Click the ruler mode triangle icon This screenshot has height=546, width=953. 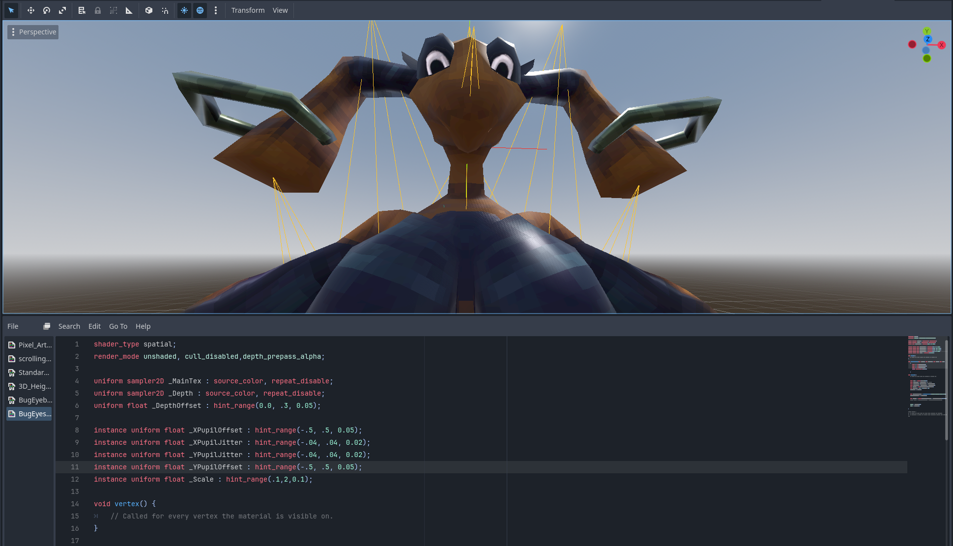[x=129, y=10]
